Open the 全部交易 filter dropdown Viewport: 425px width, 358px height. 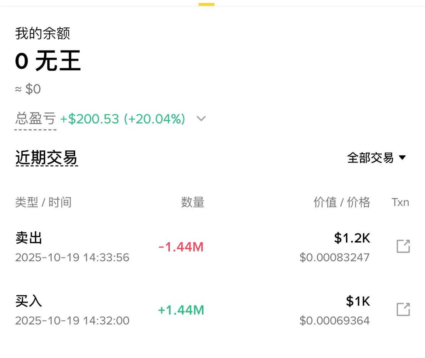click(x=370, y=157)
